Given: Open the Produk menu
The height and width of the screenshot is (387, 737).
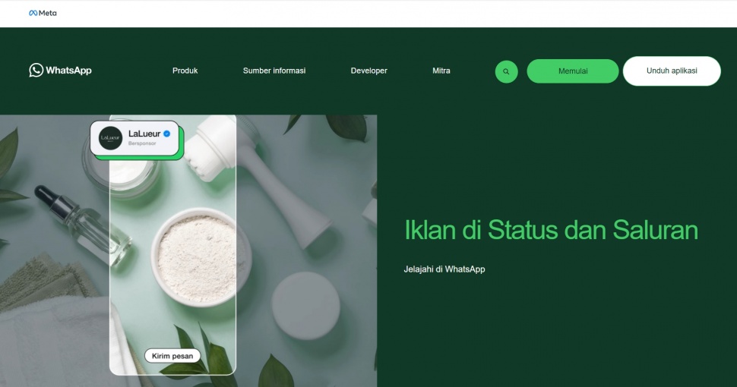Looking at the screenshot, I should point(185,71).
